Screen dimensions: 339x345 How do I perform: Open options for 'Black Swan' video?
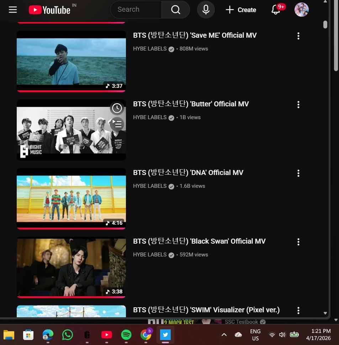[x=298, y=242]
